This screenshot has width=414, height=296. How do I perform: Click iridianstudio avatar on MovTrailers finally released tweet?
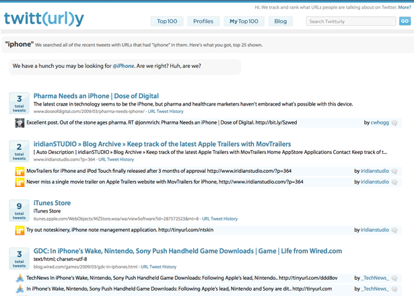tap(20, 172)
